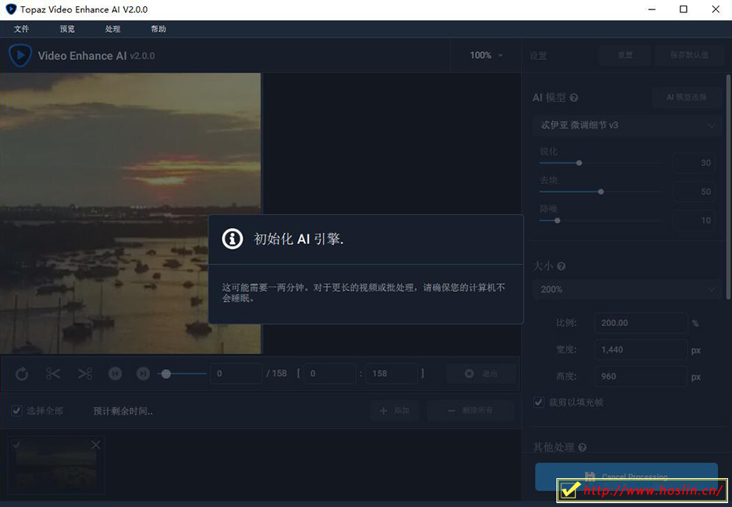The width and height of the screenshot is (732, 507).
Task: Click the record-circle button beside the frame range
Action: pos(481,374)
